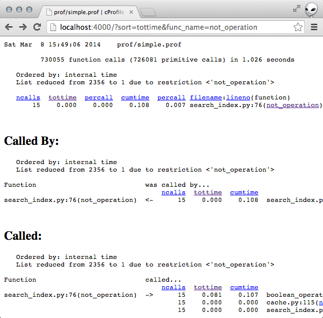Close the prof/simple.prof tab
This screenshot has height=318, width=323.
click(131, 12)
